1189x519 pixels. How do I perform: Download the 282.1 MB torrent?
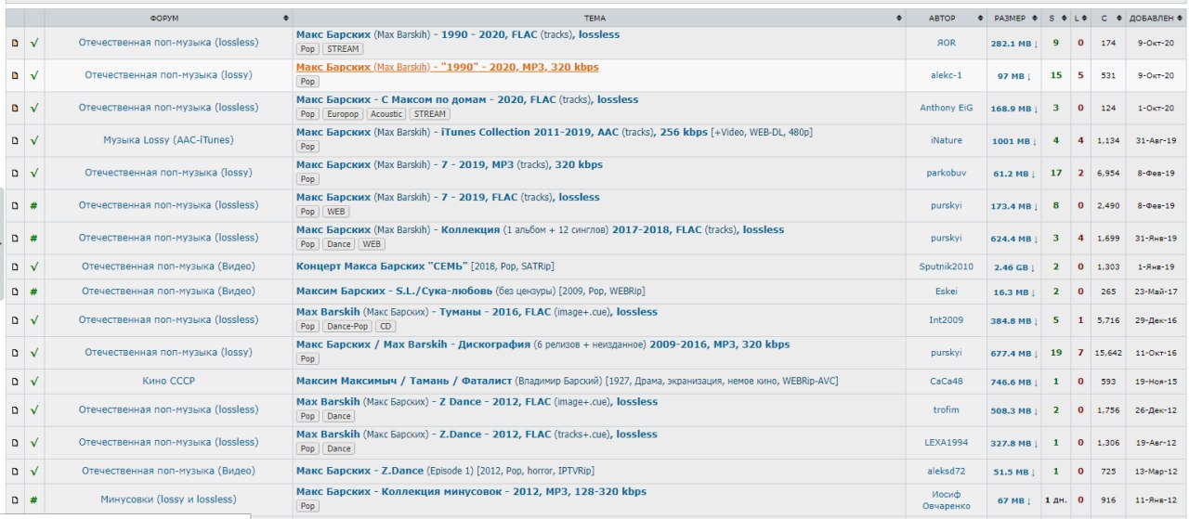click(x=1013, y=43)
